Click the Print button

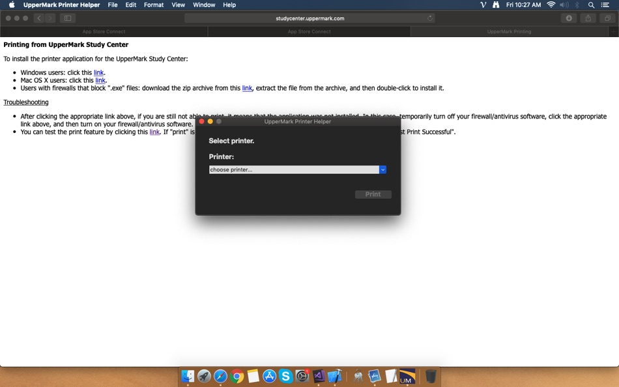[x=373, y=194]
